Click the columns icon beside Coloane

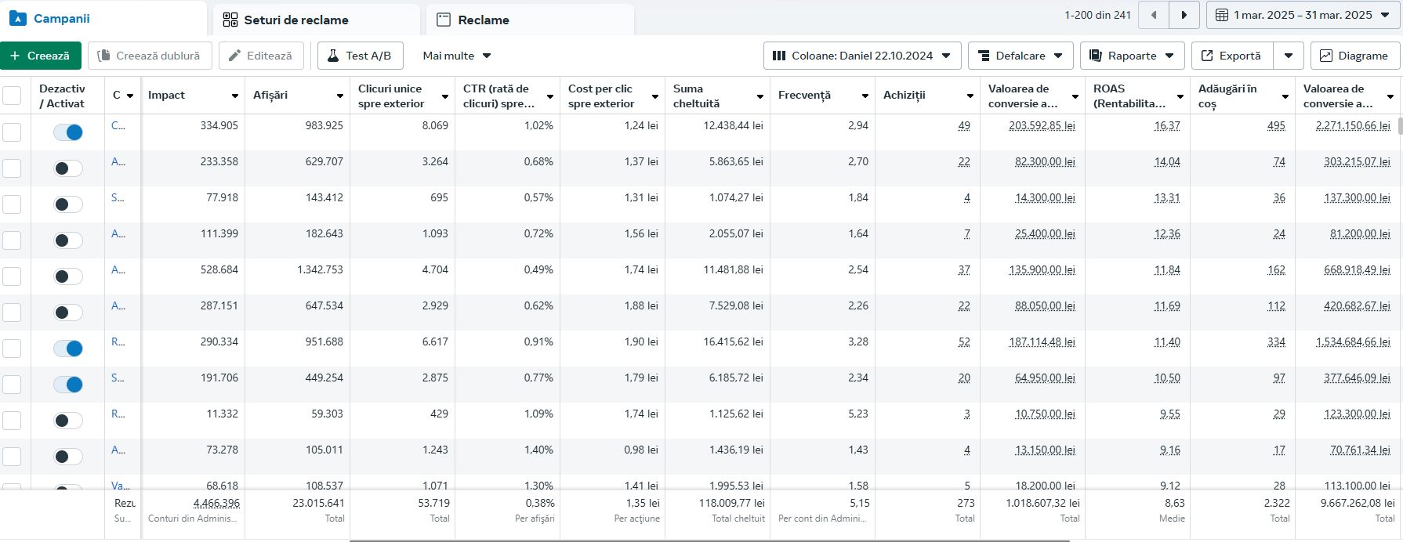pyautogui.click(x=779, y=56)
